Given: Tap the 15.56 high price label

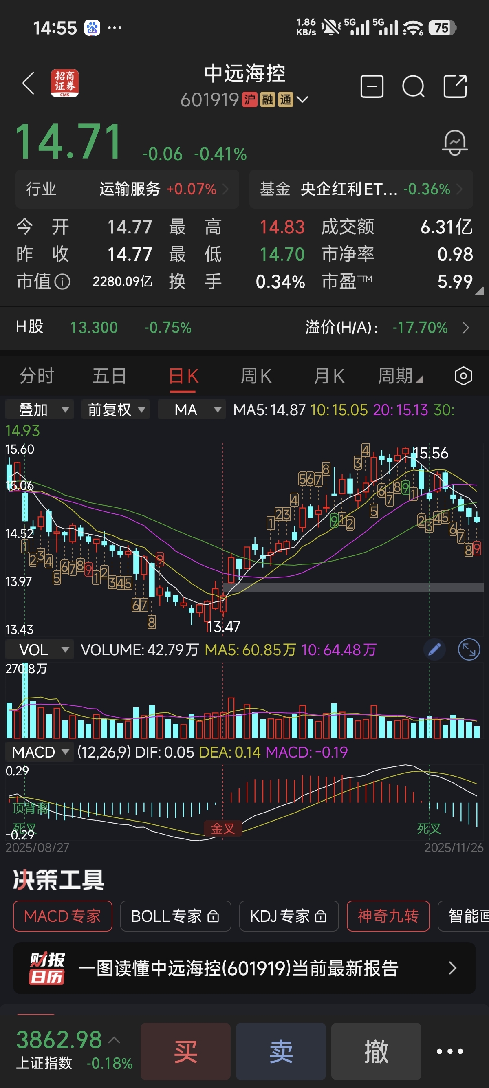Looking at the screenshot, I should pyautogui.click(x=430, y=453).
